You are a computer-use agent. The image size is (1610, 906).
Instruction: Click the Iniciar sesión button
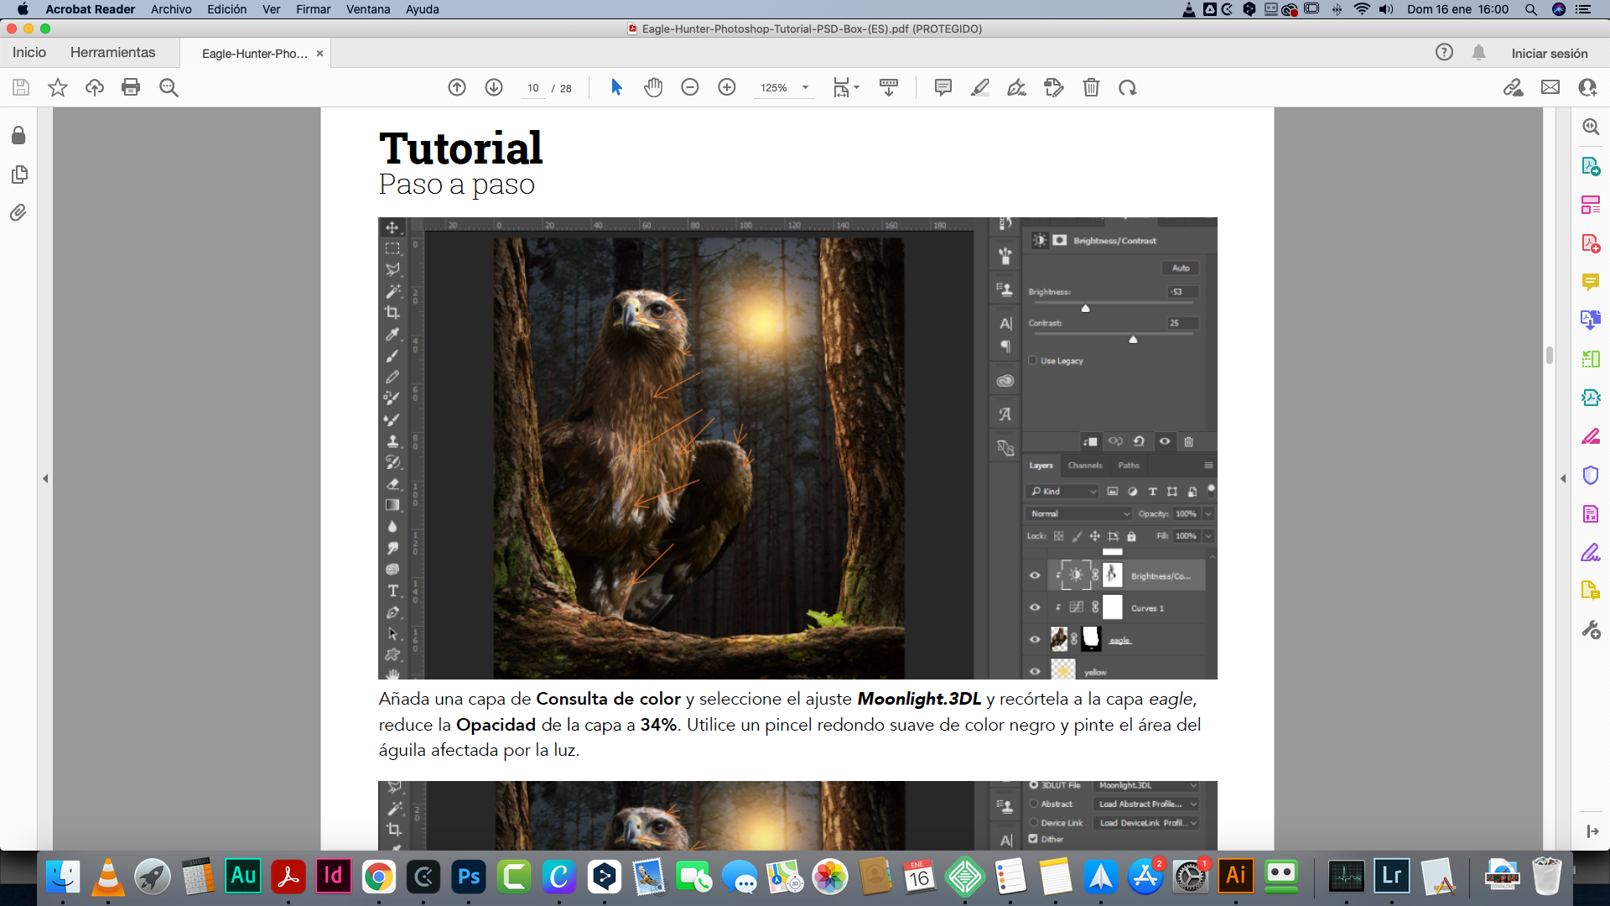click(x=1550, y=53)
